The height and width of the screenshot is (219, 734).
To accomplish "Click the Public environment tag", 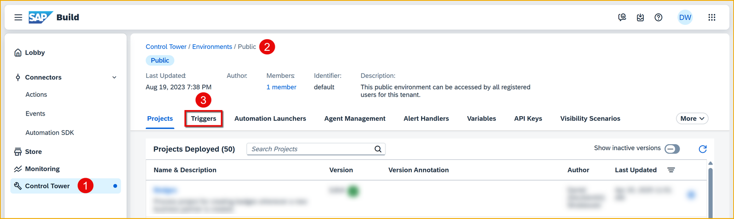I will click(160, 60).
